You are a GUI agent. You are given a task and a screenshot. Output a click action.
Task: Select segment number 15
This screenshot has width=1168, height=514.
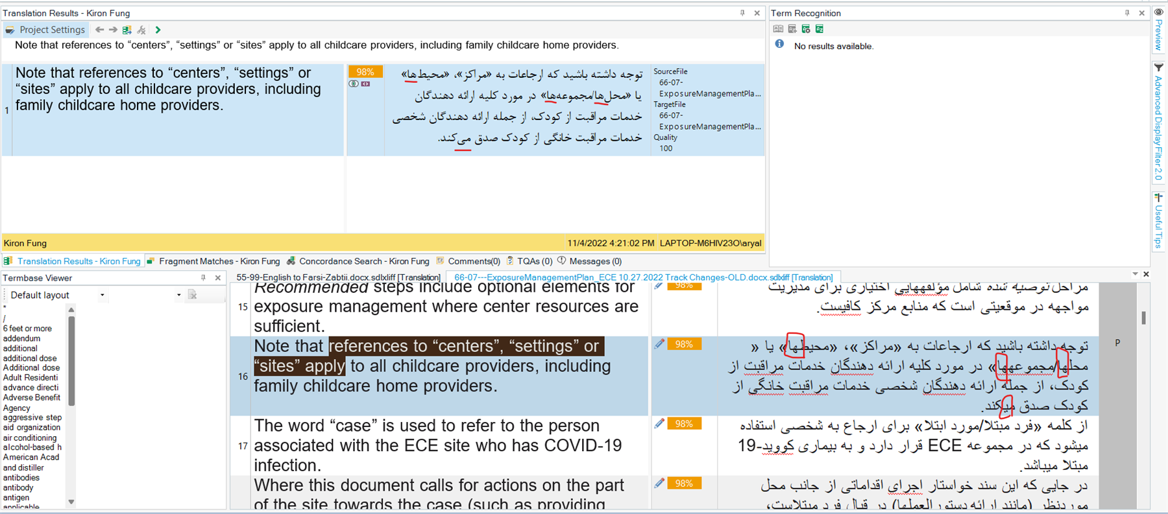tap(243, 307)
